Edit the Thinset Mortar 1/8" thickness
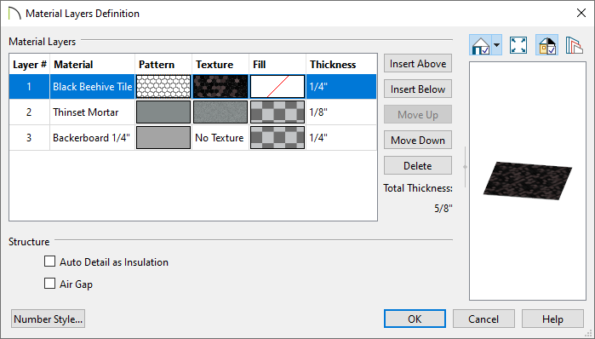This screenshot has height=339, width=595. [x=341, y=112]
